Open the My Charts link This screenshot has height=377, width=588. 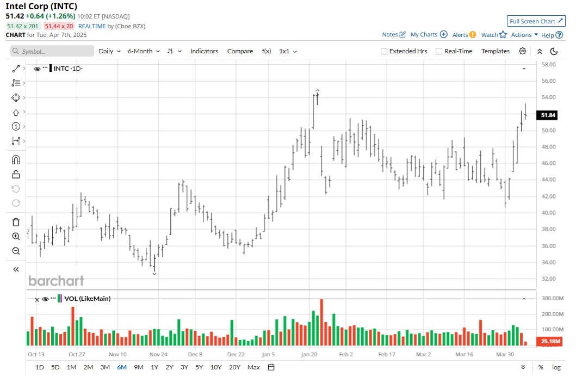click(429, 35)
